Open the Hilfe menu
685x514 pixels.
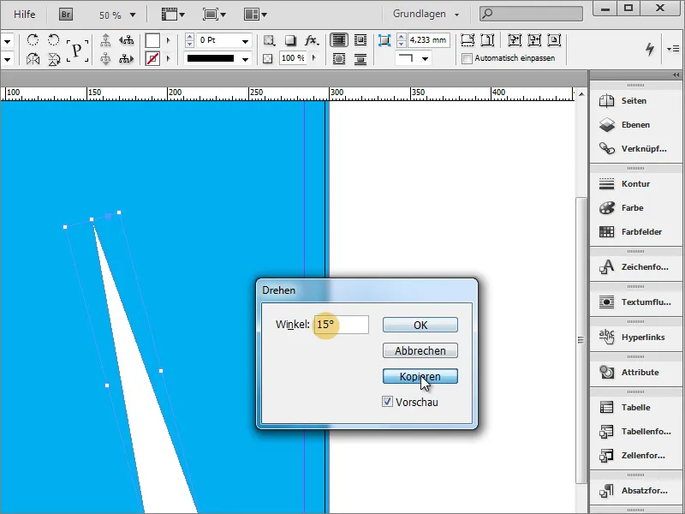point(23,14)
